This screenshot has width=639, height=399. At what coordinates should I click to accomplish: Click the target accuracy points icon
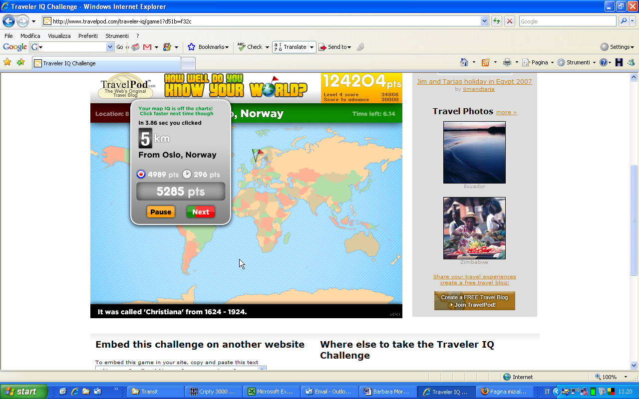[141, 174]
